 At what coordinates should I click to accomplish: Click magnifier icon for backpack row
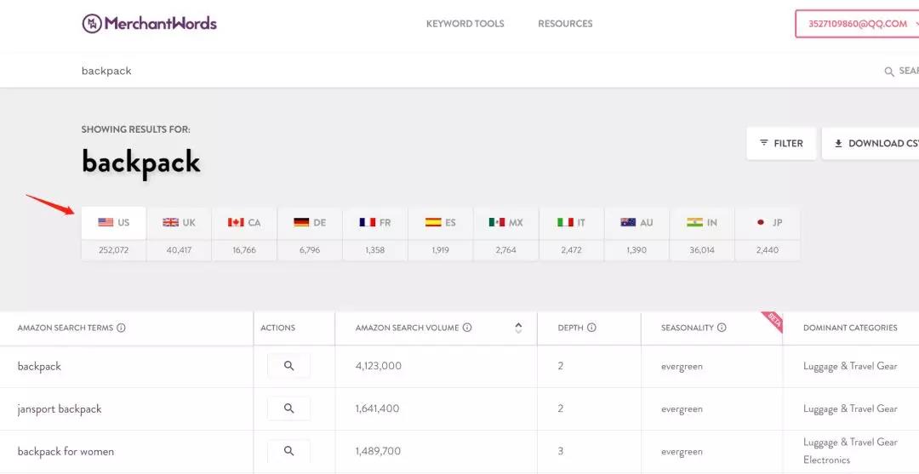(288, 366)
